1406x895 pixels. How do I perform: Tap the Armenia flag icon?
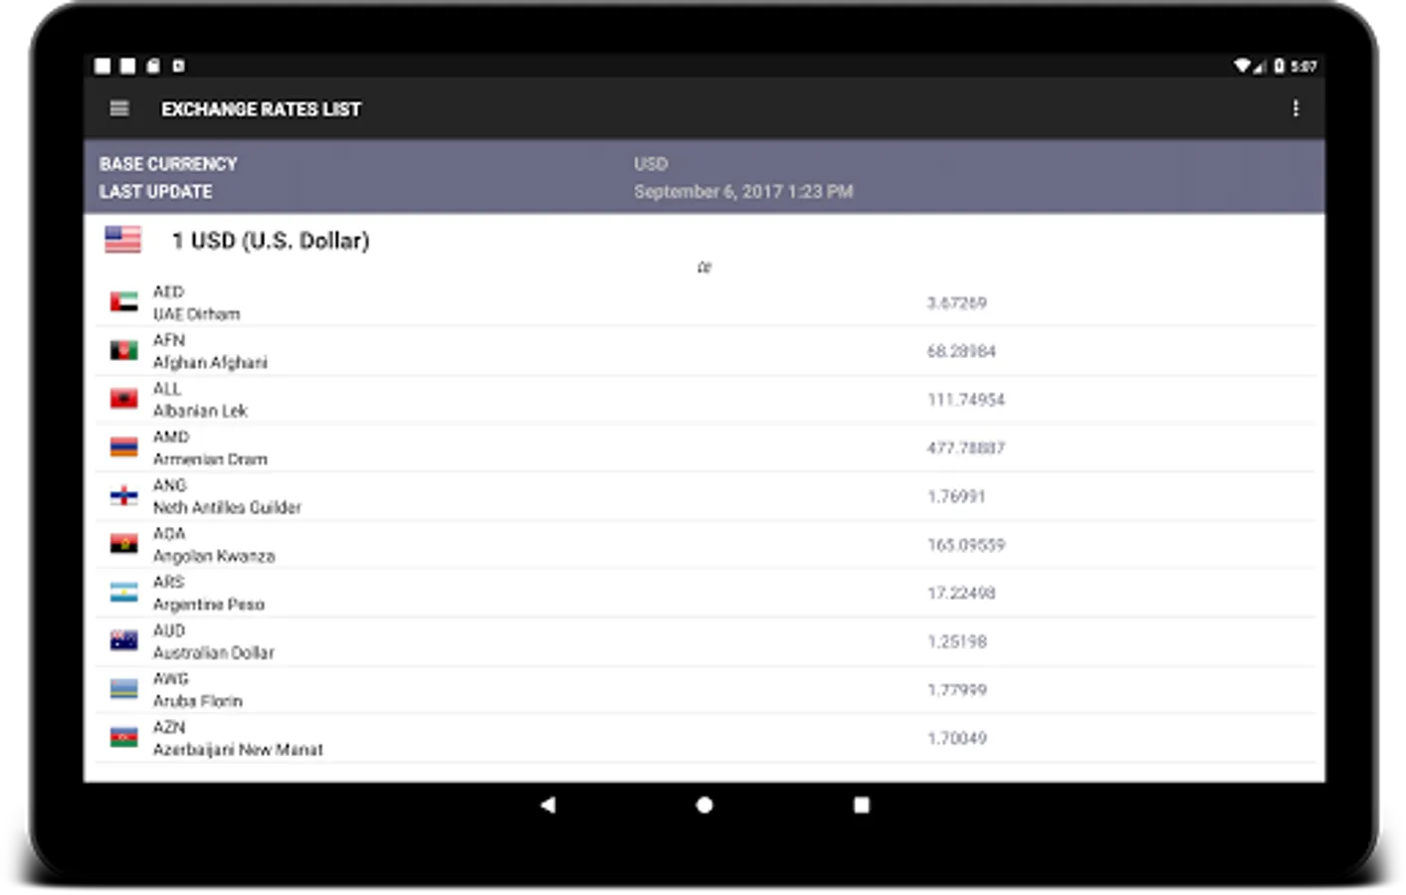[x=123, y=447]
